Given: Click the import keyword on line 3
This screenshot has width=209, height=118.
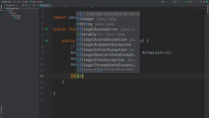Looking at the screenshot, I should point(60,17).
